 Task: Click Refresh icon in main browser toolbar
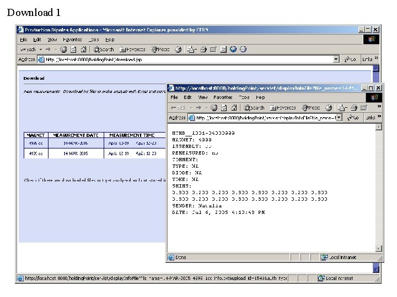click(73, 50)
